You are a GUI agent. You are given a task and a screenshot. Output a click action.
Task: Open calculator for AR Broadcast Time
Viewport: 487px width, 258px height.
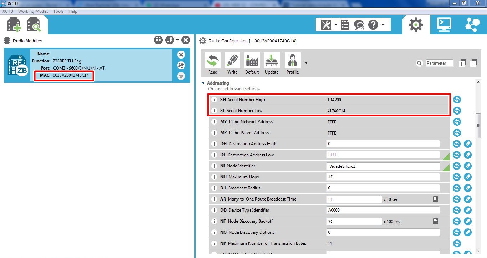[435, 199]
